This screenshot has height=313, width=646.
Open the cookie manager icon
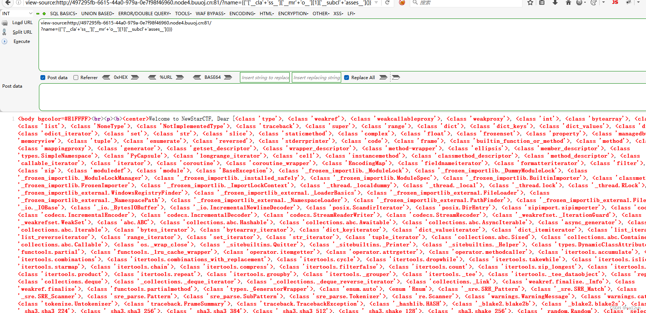(x=593, y=3)
